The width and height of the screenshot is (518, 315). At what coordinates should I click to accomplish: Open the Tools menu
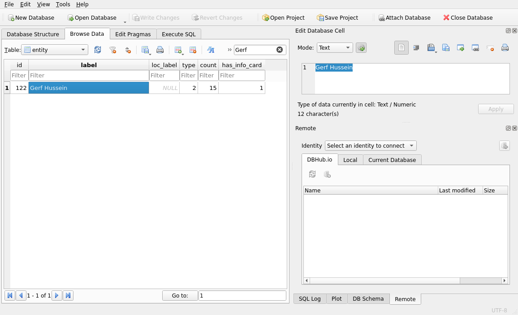(63, 4)
